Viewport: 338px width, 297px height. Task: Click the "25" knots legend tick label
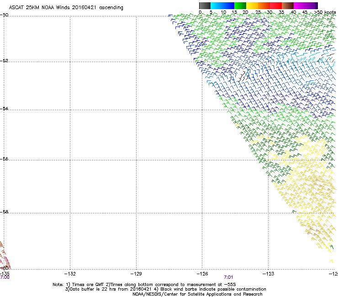click(258, 12)
